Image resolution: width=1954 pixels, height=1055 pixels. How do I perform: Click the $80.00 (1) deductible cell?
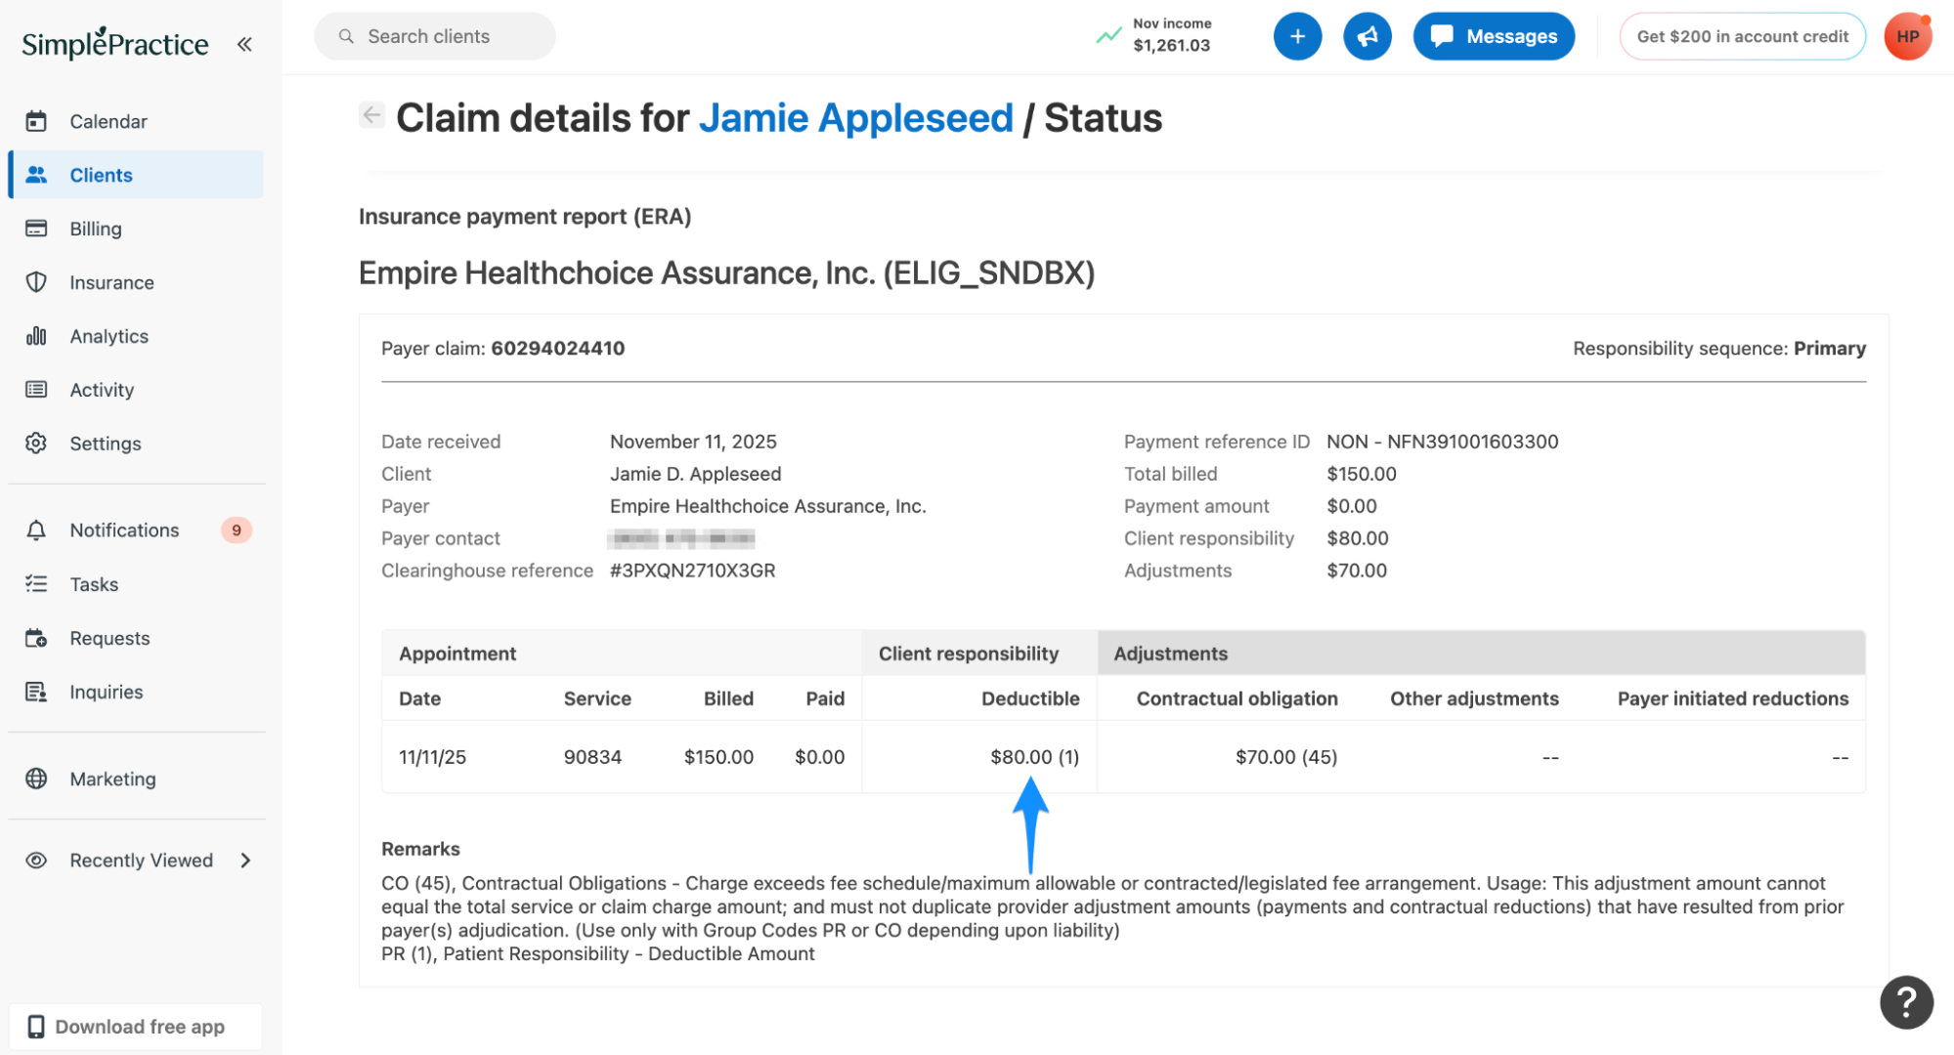(x=1034, y=757)
